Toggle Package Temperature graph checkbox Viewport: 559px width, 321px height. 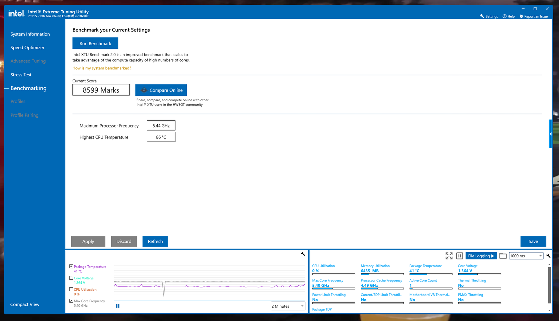pyautogui.click(x=71, y=267)
